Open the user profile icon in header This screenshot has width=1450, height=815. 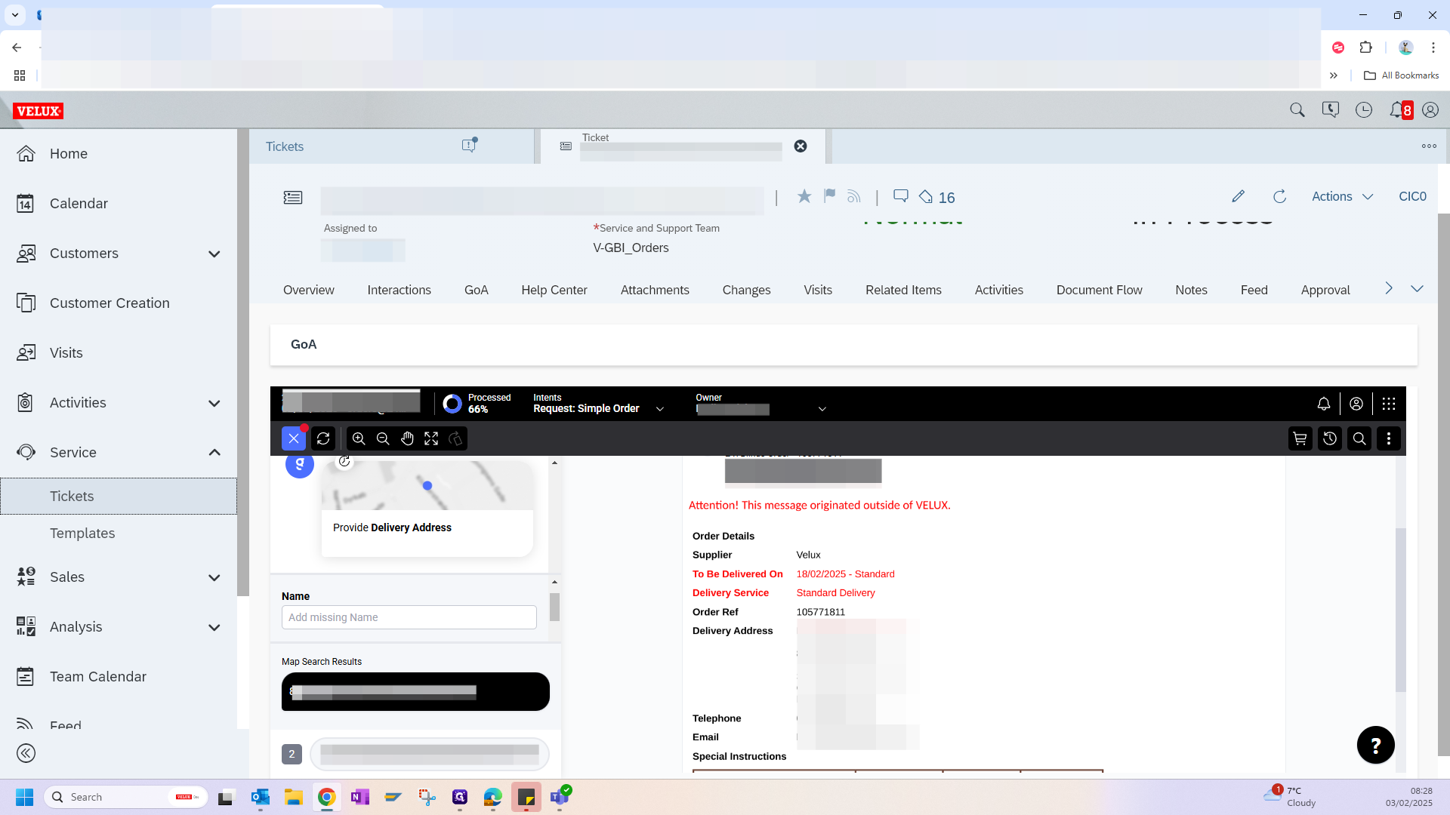click(1430, 110)
